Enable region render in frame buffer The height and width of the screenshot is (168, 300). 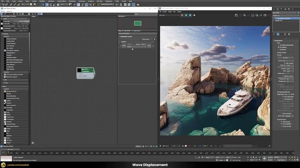253,15
